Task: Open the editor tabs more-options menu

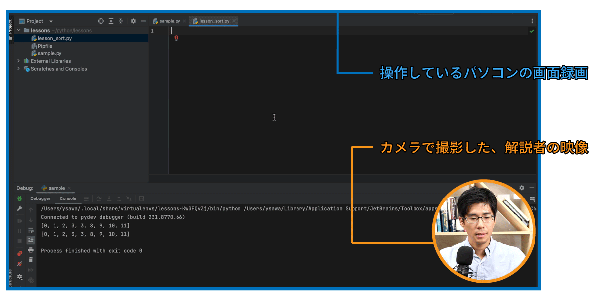Action: [532, 21]
